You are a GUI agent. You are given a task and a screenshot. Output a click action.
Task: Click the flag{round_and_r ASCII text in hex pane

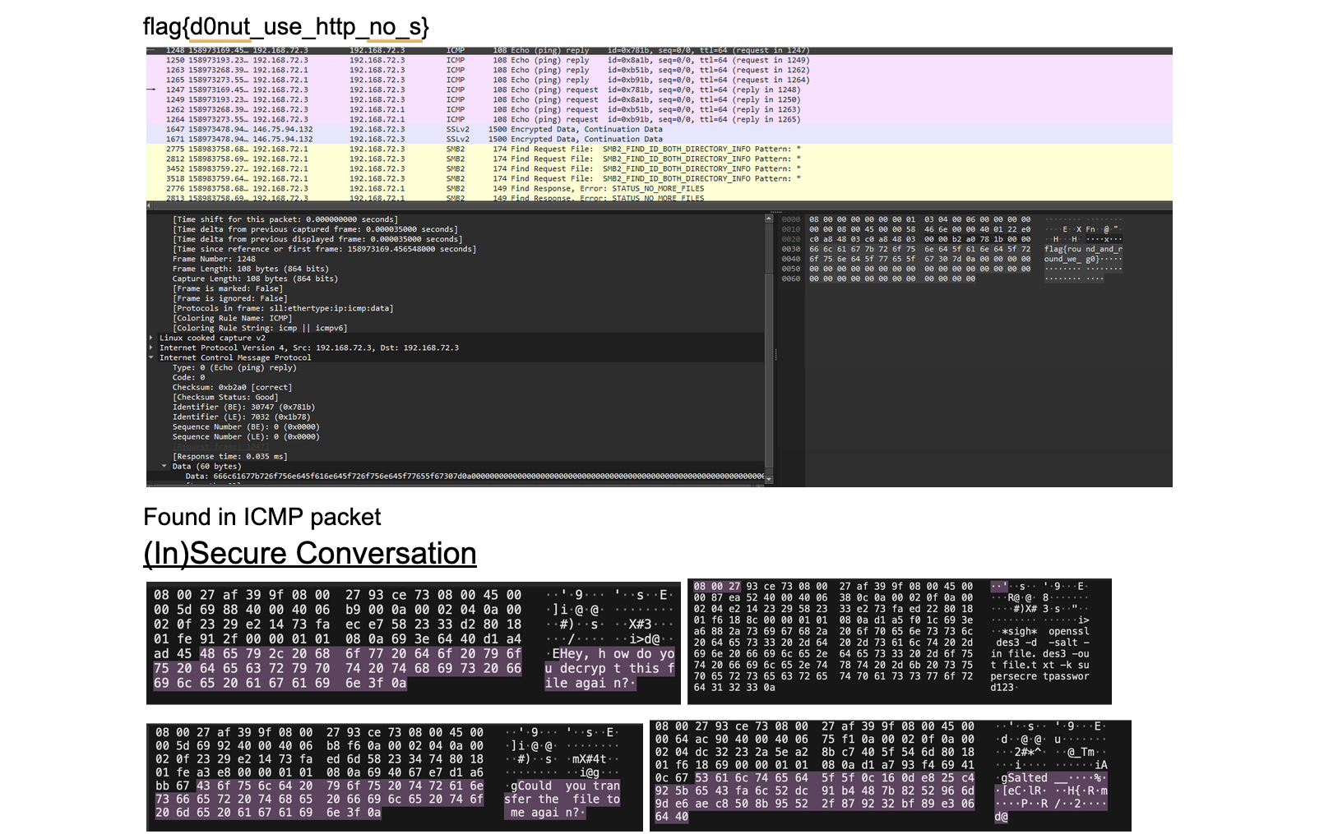(1083, 249)
